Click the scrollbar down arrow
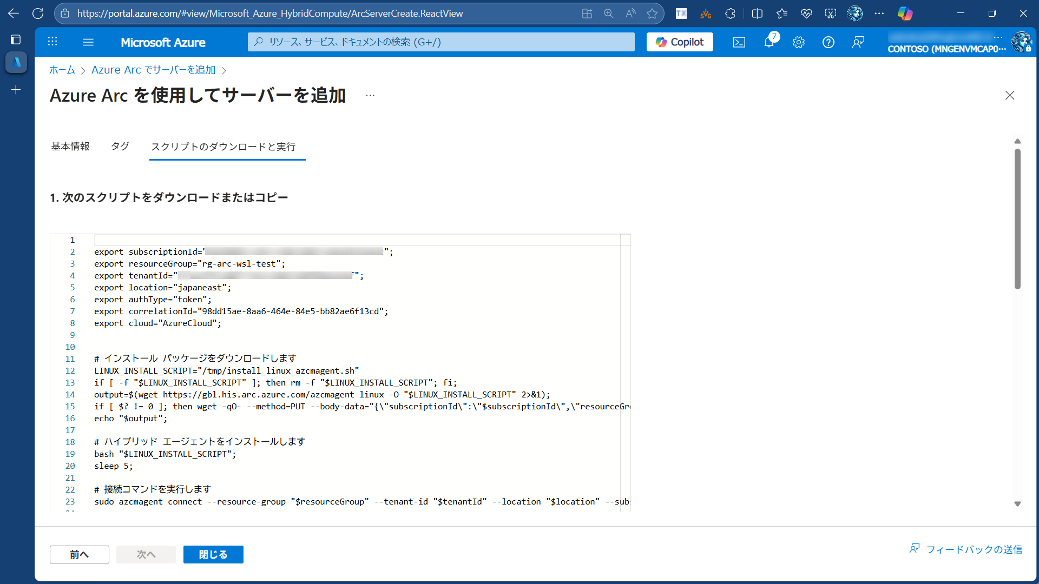The width and height of the screenshot is (1039, 584). pyautogui.click(x=1017, y=504)
